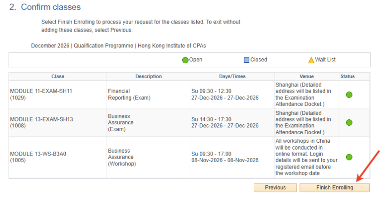The width and height of the screenshot is (391, 202).
Task: Click open status icon for MODULE 13-WS-B3A0
Action: click(349, 157)
